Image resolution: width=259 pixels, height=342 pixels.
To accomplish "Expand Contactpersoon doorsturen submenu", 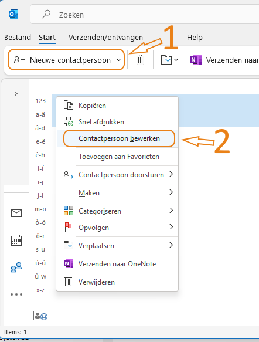I will point(118,175).
